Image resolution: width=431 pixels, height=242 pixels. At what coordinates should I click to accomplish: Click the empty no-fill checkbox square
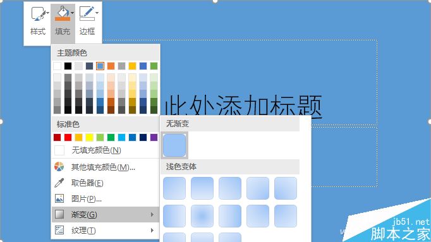tap(59, 150)
